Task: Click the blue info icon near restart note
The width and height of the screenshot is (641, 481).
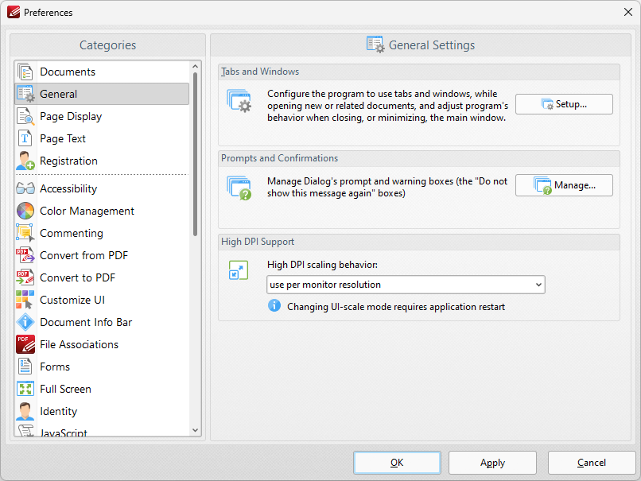Action: (274, 305)
